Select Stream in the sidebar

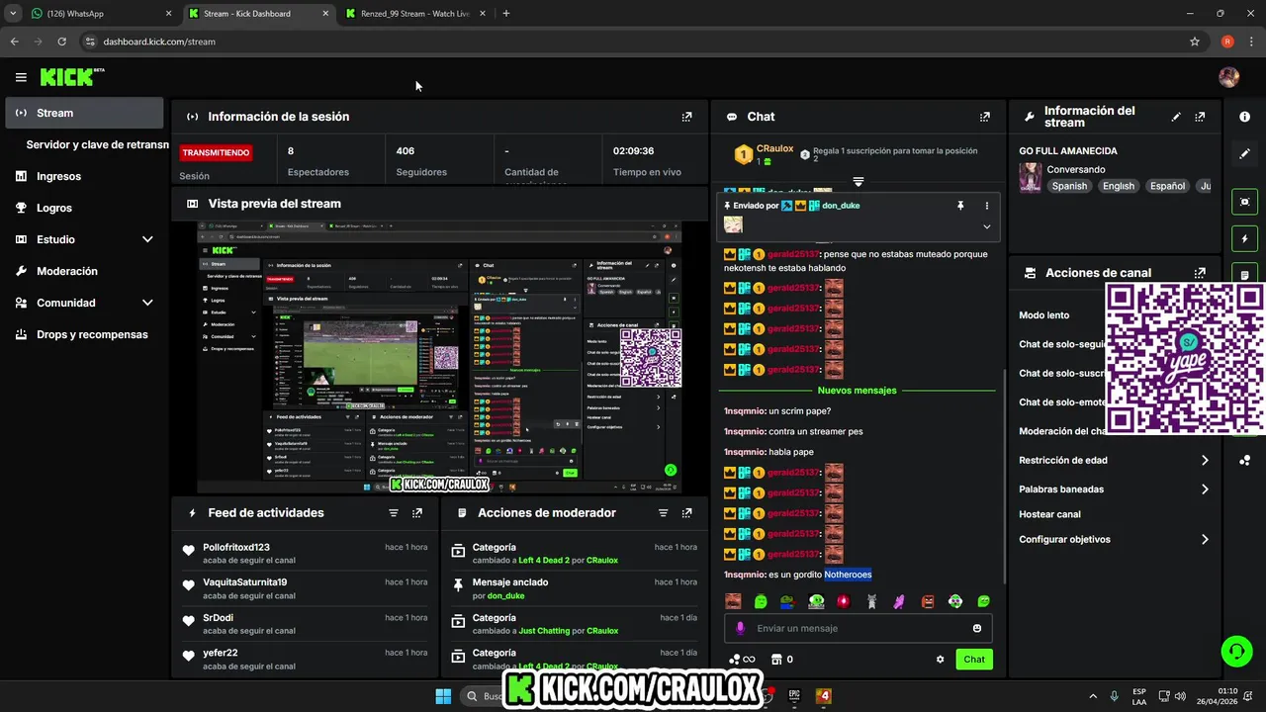pos(84,113)
